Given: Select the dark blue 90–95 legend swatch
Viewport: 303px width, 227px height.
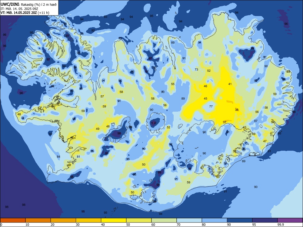Looking at the screenshot, I should [x=240, y=220].
